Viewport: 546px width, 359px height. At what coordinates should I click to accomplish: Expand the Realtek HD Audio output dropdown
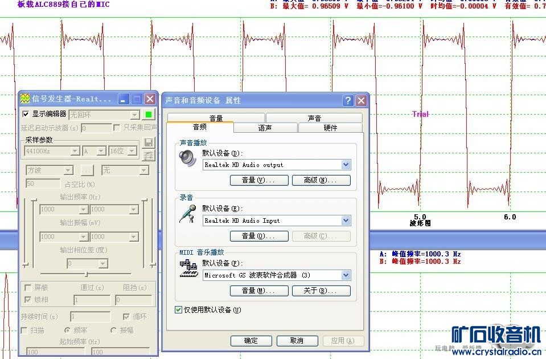(346, 165)
